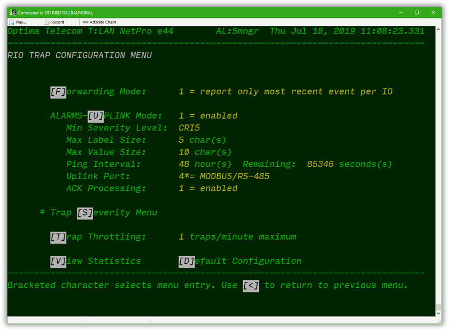
Task: Click the scrollbar down arrow
Action: pos(438,313)
